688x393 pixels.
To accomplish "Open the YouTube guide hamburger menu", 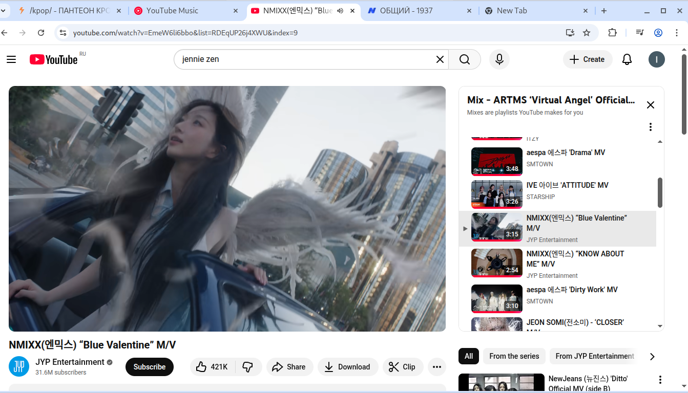I will pos(11,59).
